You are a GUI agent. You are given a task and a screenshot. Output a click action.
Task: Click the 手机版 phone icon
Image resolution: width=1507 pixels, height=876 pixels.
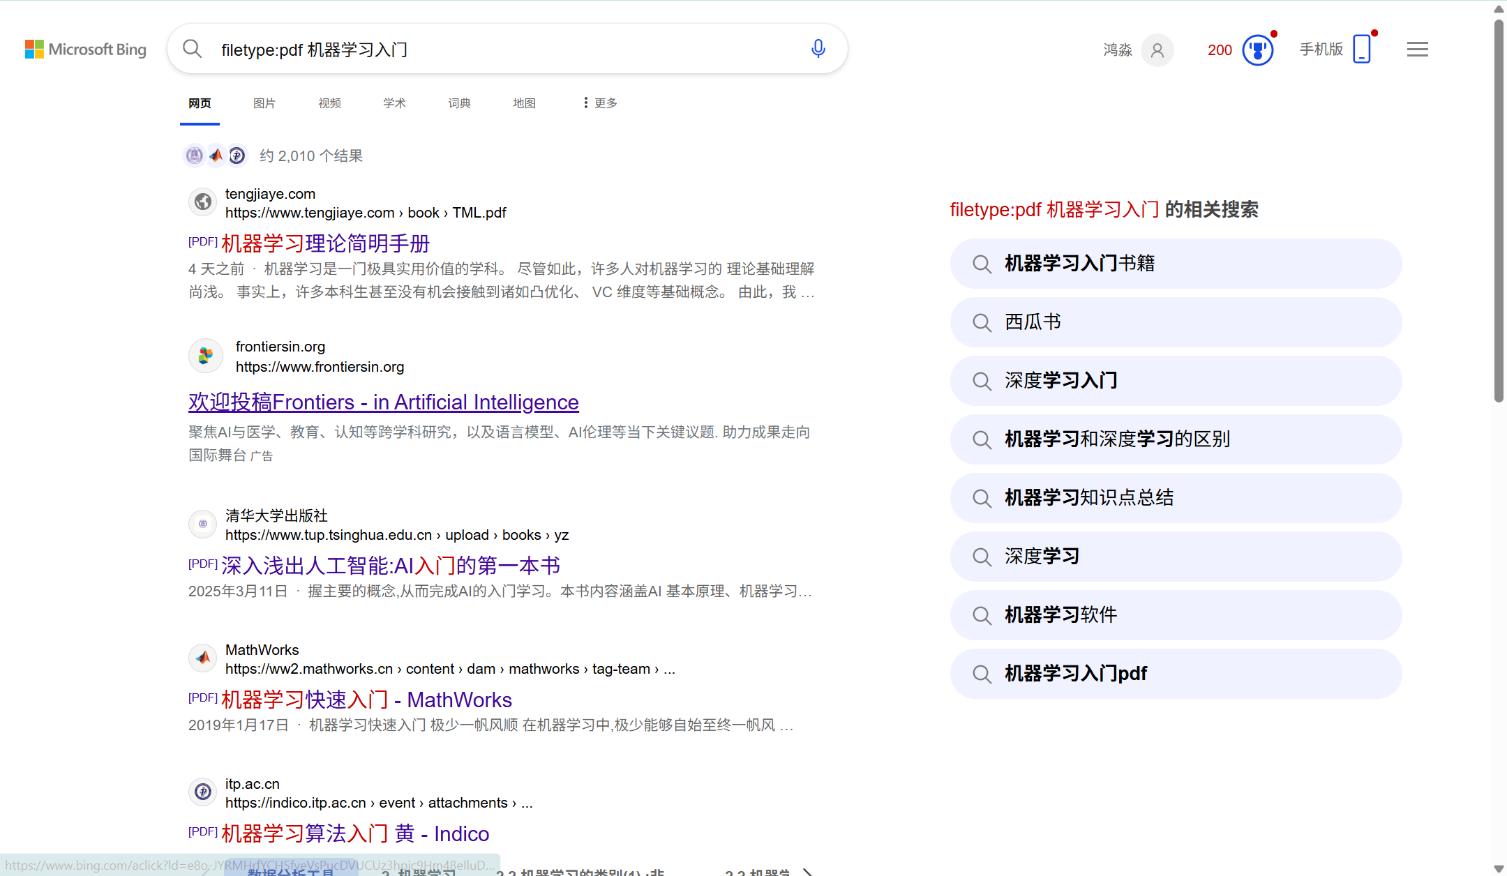[1360, 49]
